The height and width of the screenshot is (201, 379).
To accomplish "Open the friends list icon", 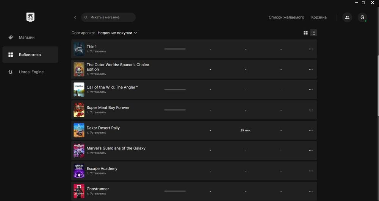I will click(347, 17).
